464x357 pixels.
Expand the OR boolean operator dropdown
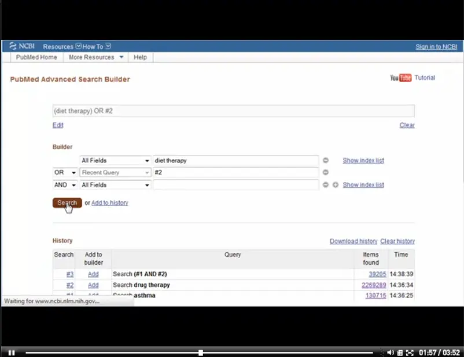tap(65, 172)
